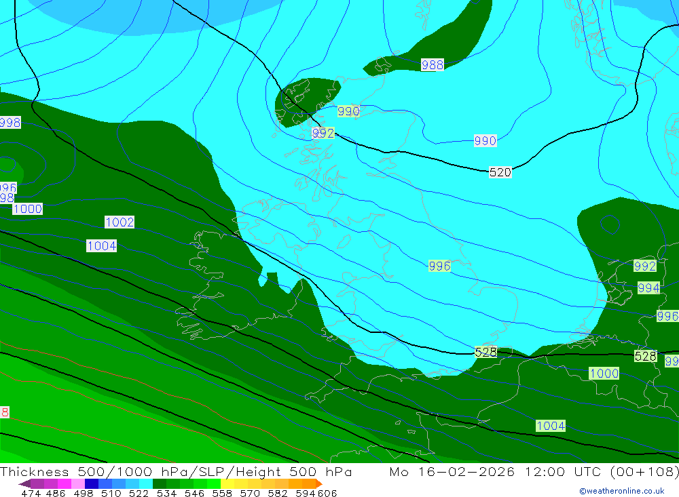Click the 994 isobar label
The image size is (679, 497).
648,287
